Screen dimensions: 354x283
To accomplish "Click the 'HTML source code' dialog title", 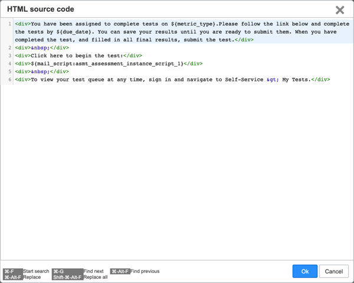I will (41, 9).
